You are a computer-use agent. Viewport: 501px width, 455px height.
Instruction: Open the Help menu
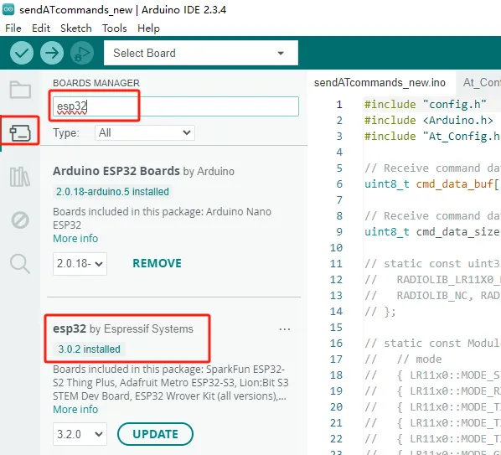[148, 28]
